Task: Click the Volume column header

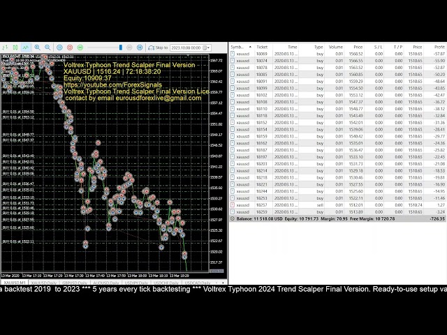Action: point(336,47)
